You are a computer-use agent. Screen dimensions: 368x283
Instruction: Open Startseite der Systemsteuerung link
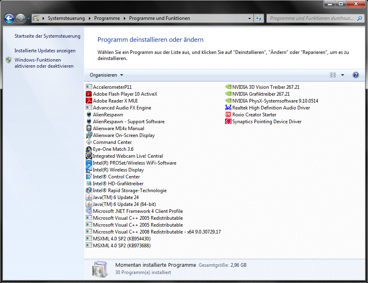point(48,36)
